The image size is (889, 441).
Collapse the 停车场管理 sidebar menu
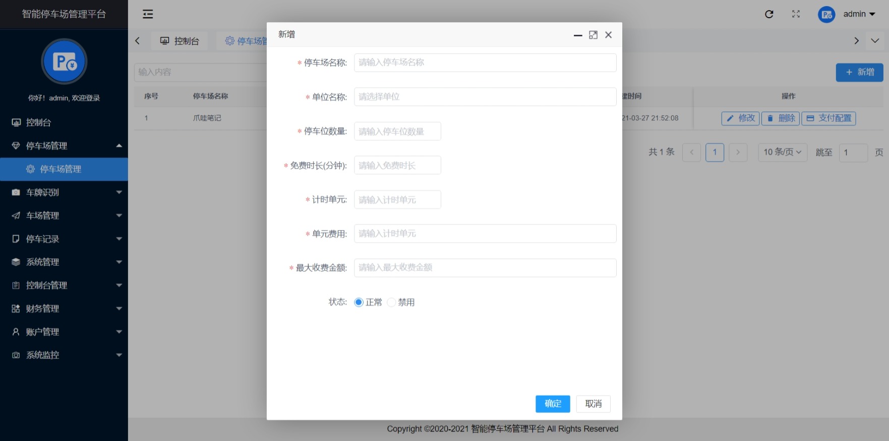point(119,145)
